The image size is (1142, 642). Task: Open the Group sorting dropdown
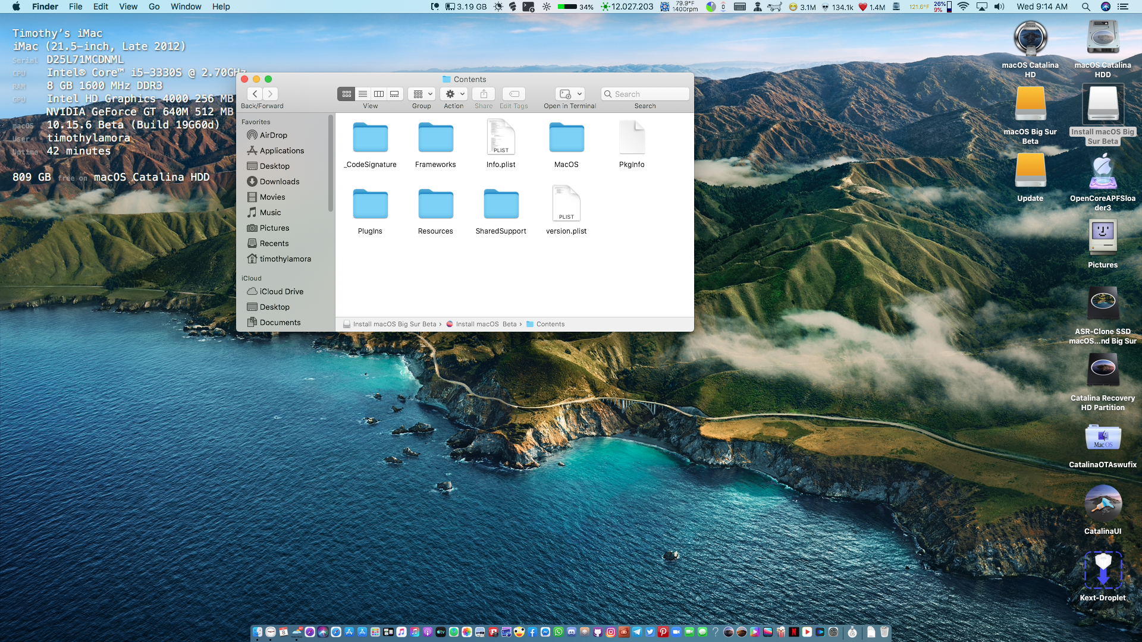point(422,94)
